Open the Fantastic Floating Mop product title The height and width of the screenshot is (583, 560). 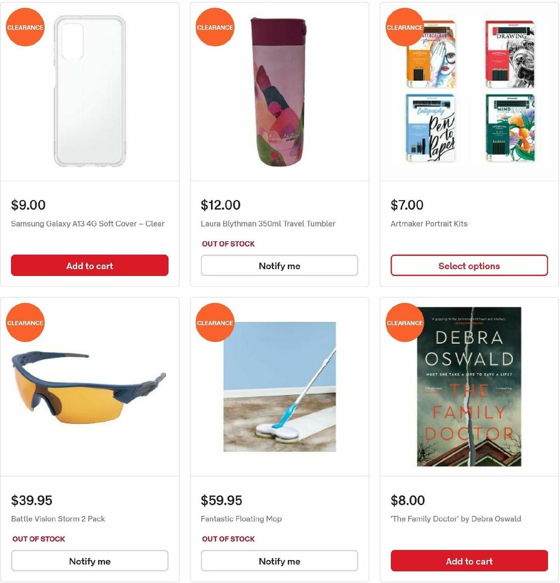coord(241,519)
